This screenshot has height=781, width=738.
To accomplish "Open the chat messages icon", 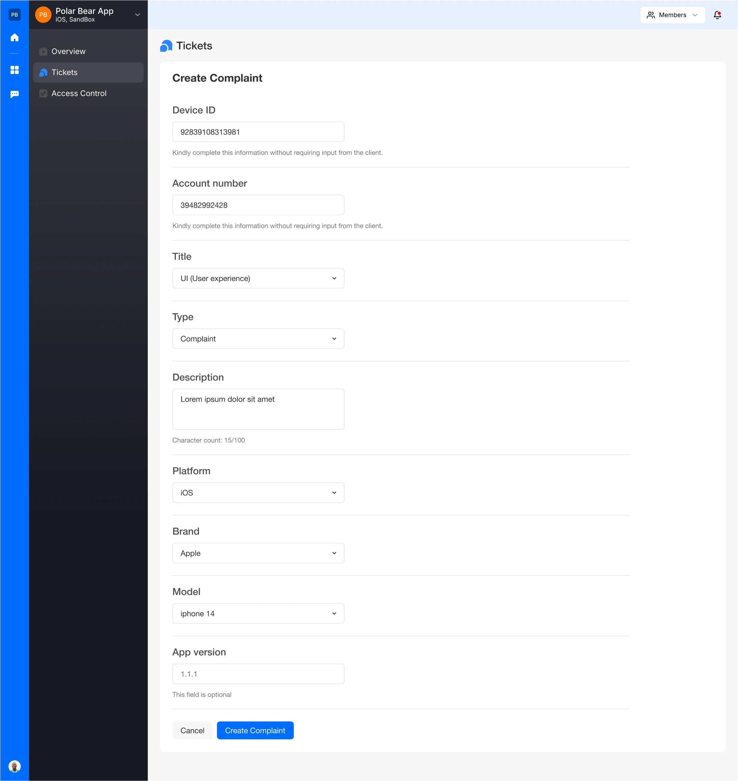I will (15, 94).
